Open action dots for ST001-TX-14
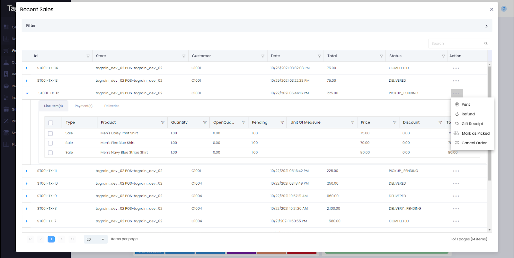This screenshot has height=258, width=514. coord(456,68)
